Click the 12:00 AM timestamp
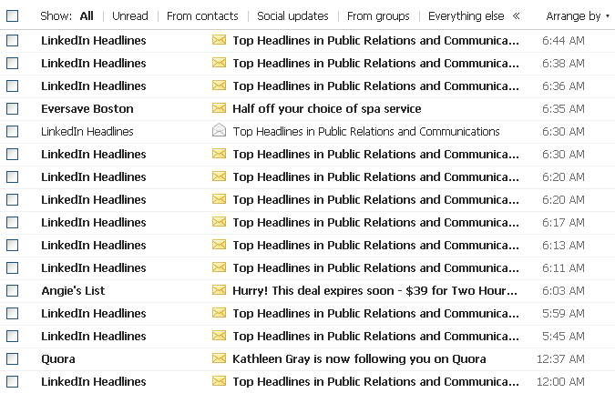The height and width of the screenshot is (393, 615). pyautogui.click(x=560, y=381)
